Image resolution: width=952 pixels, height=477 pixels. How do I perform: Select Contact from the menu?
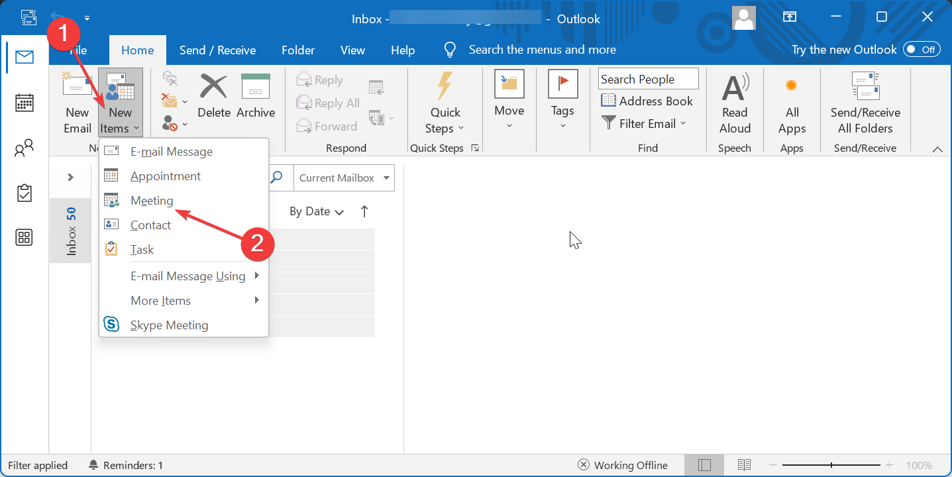coord(184,225)
